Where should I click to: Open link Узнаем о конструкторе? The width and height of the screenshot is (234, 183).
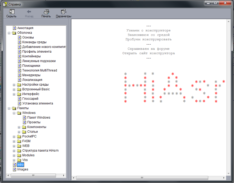(148, 30)
